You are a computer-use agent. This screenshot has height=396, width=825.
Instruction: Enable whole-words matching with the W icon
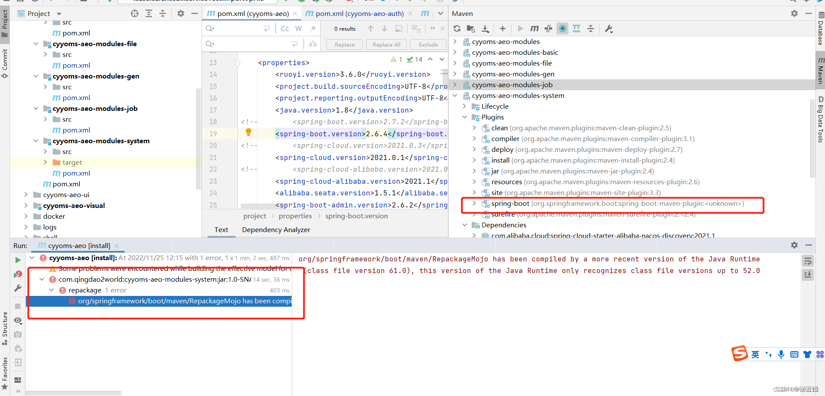299,28
